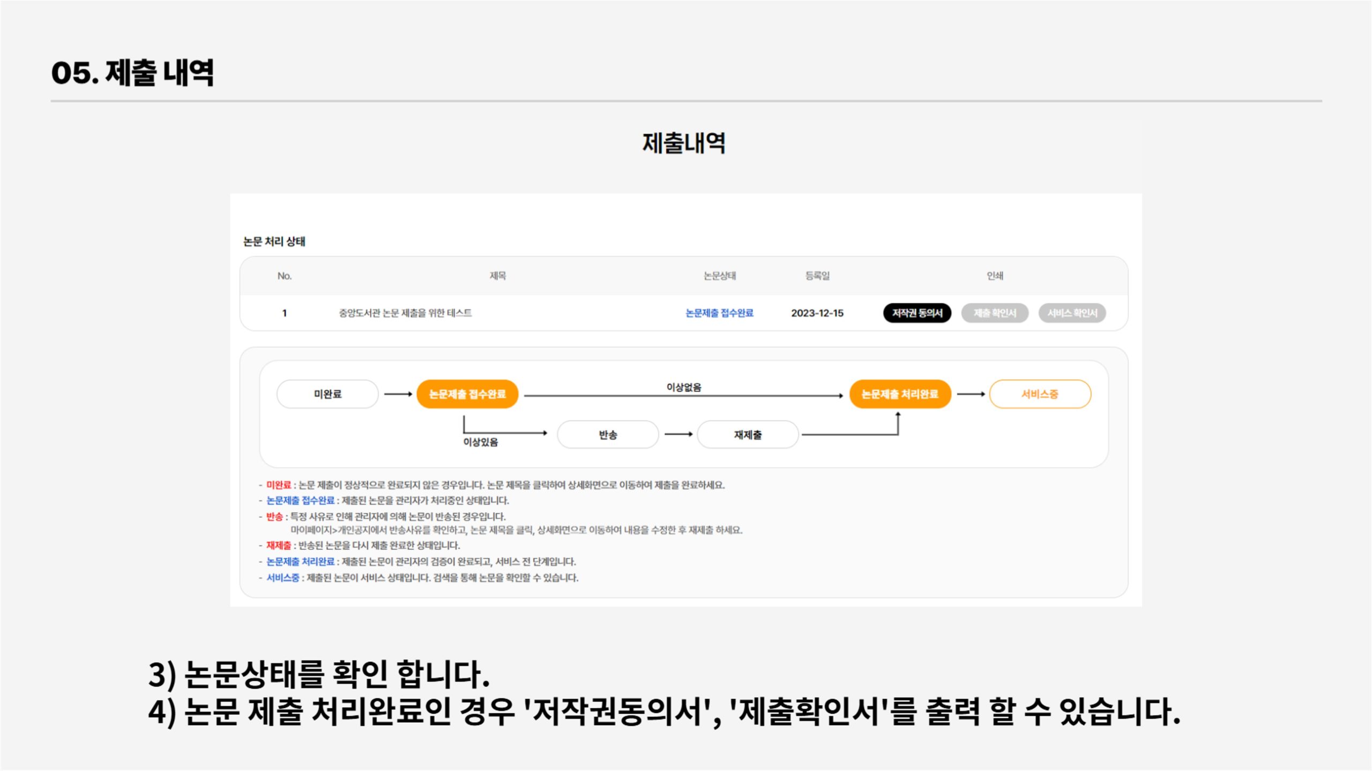Click the 재제출 flowchart node

(x=748, y=435)
